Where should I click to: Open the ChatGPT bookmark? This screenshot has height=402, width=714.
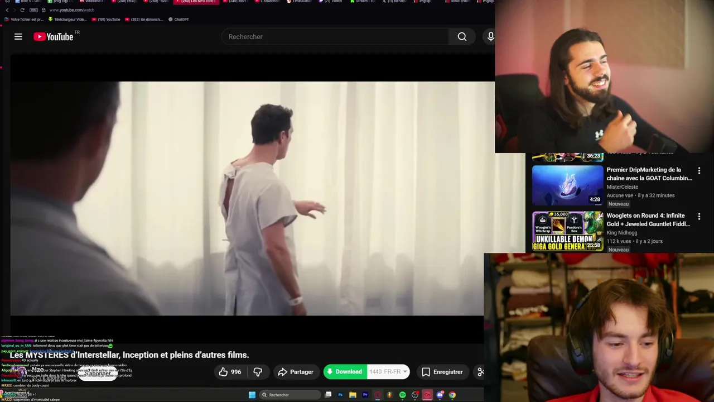pos(178,20)
